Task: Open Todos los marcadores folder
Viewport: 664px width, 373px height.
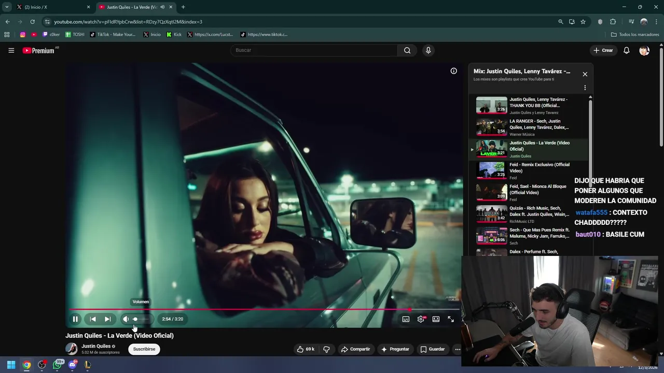Action: tap(635, 35)
